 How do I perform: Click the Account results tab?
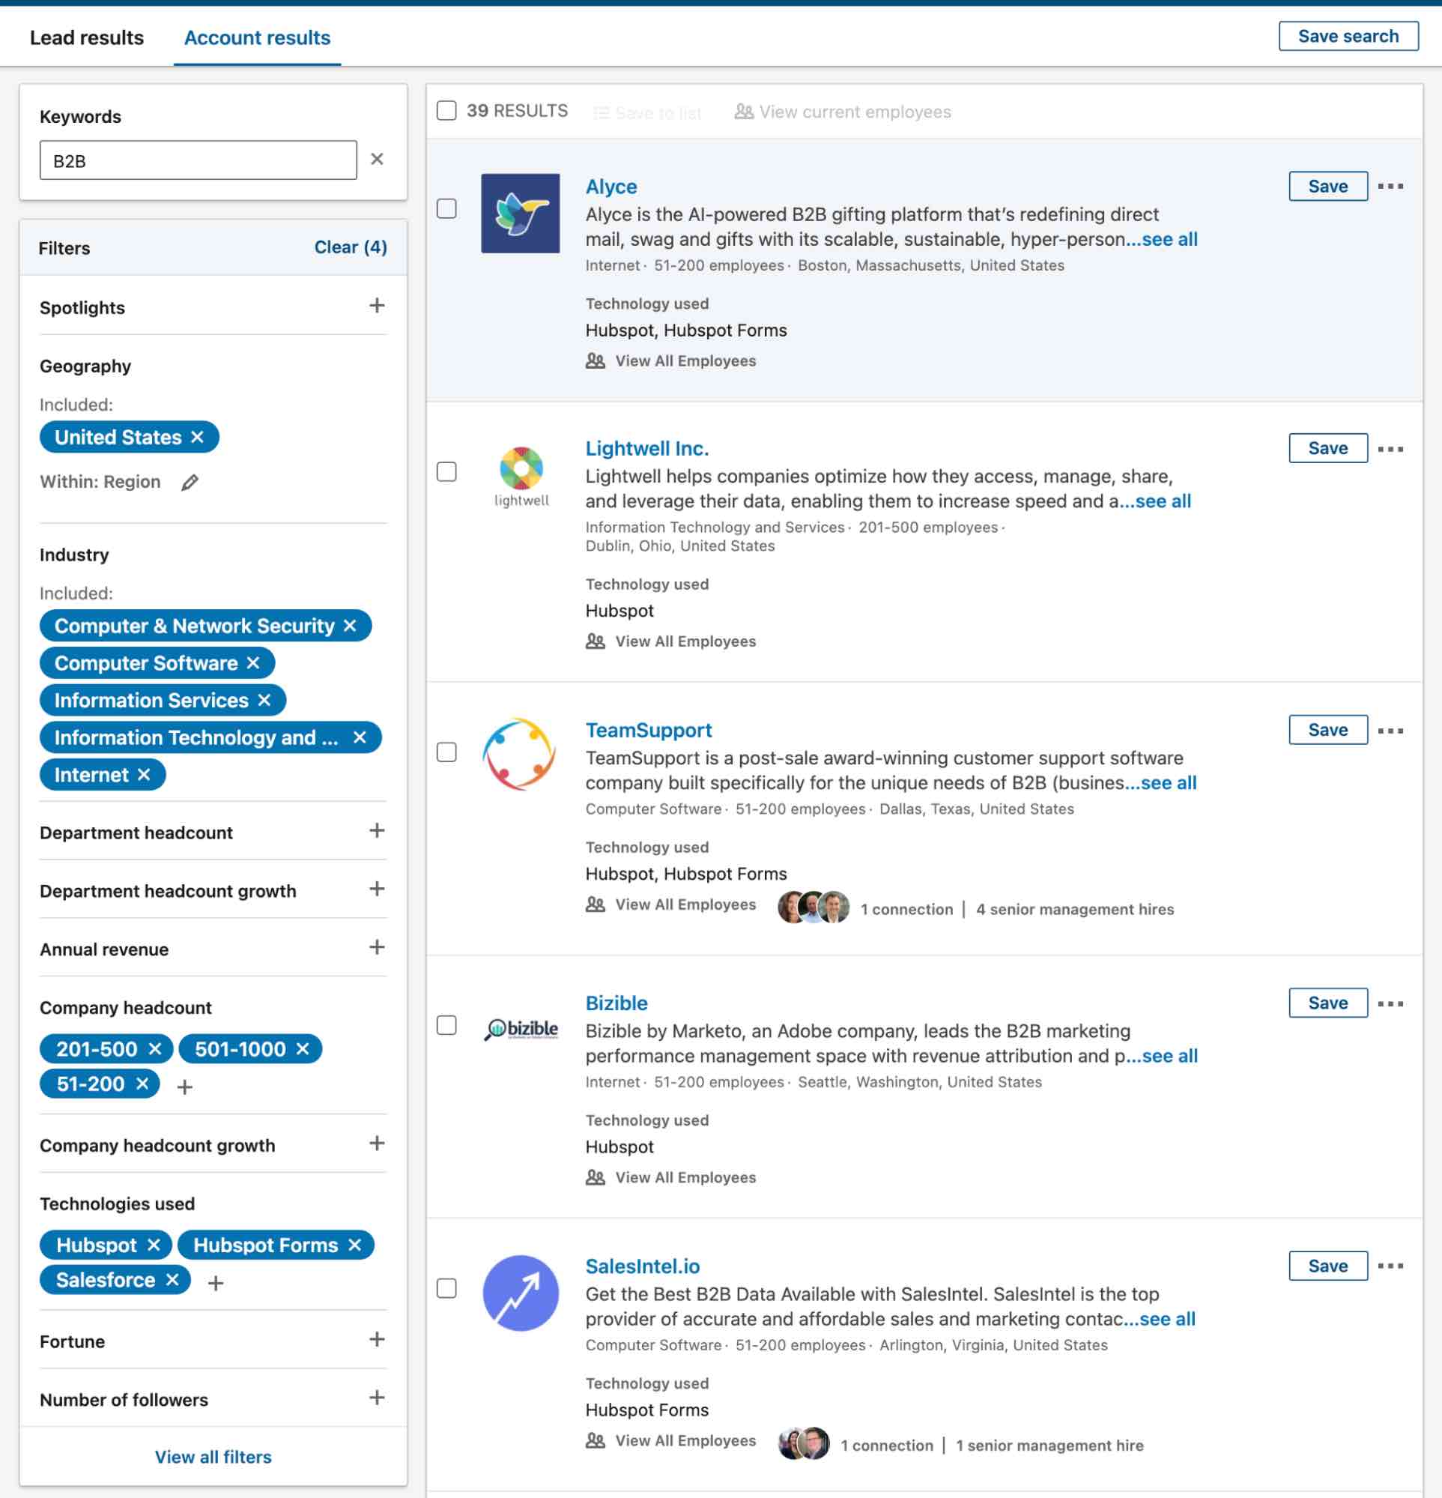[257, 37]
